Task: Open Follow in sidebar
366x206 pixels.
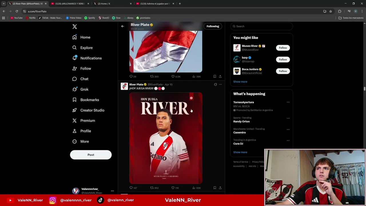Action: pos(82,68)
